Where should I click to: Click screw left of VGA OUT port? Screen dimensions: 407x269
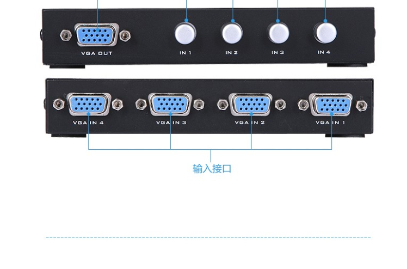point(66,35)
